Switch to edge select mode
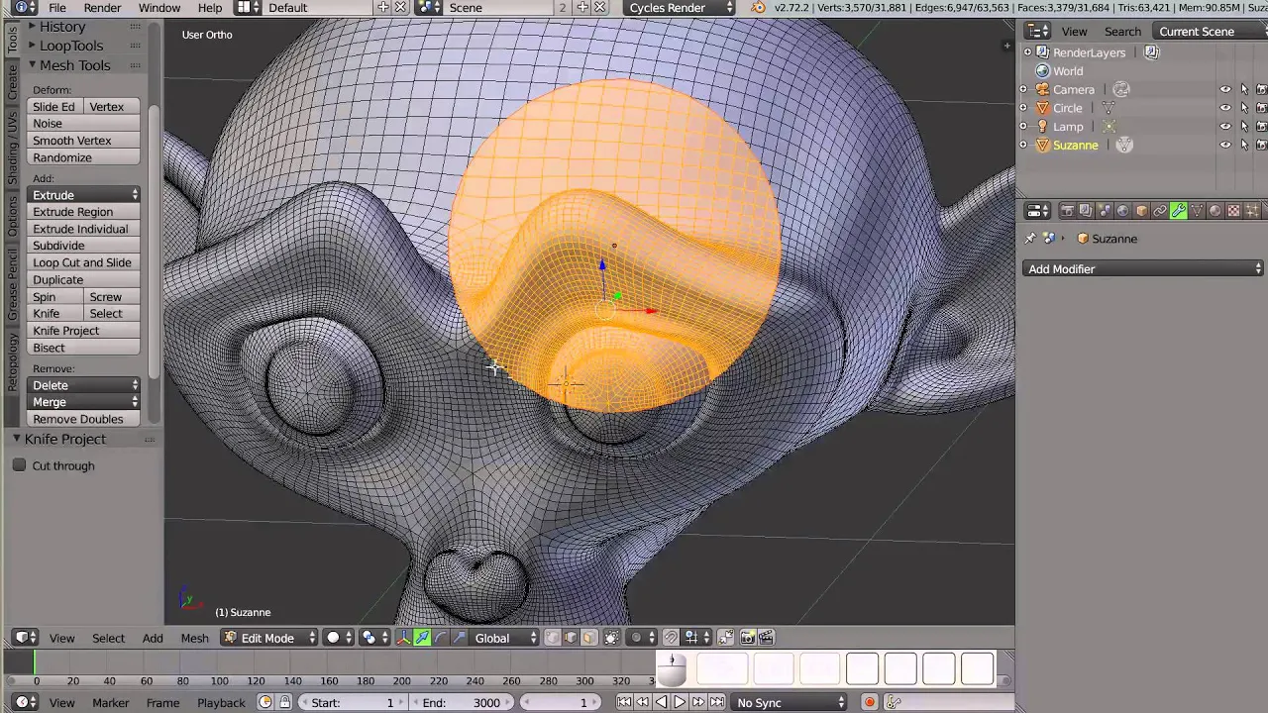 tap(571, 638)
